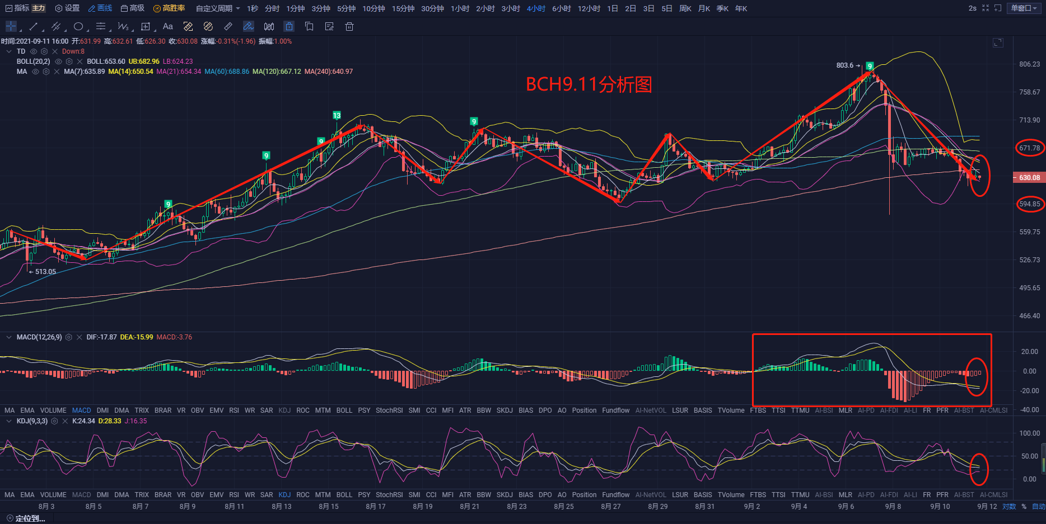The width and height of the screenshot is (1046, 524).
Task: Select the ruler measure tool
Action: (x=228, y=26)
